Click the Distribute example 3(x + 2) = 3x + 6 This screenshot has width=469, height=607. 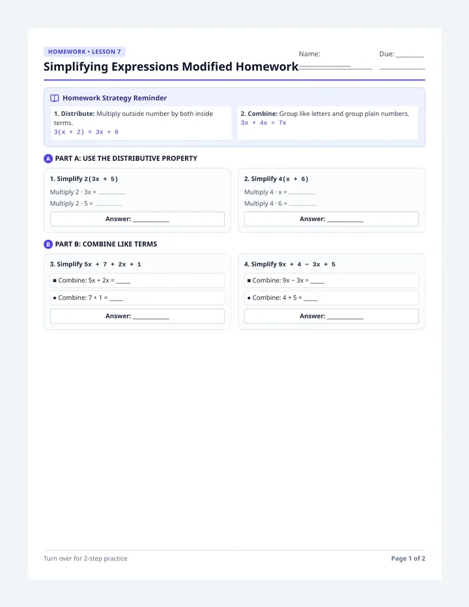pyautogui.click(x=87, y=132)
